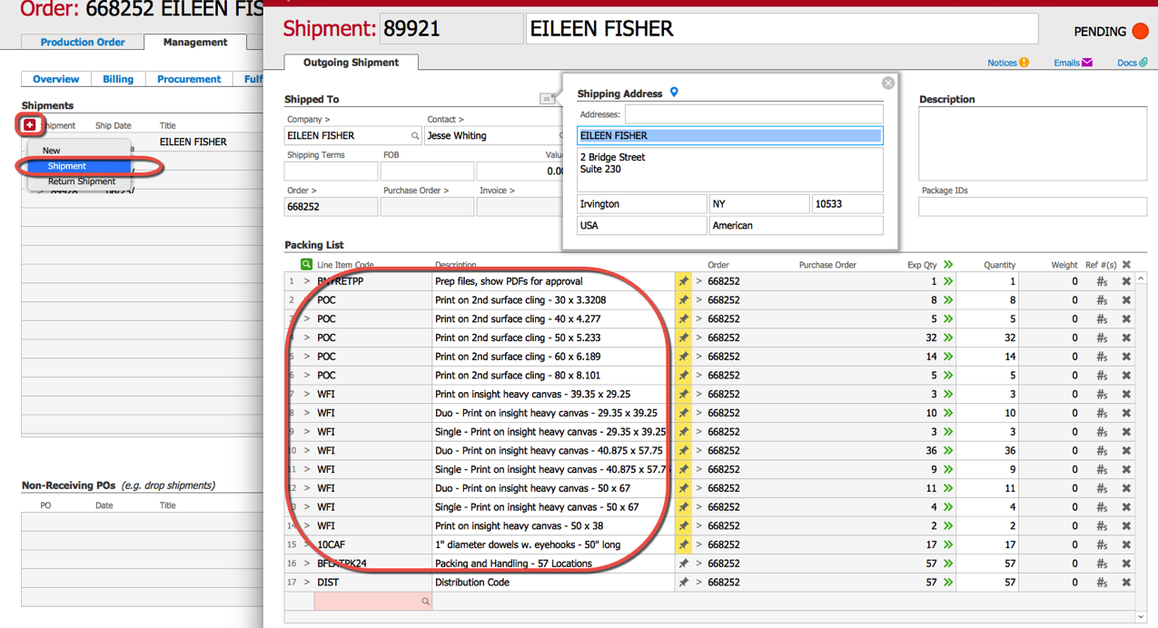Click the Company search magnifier icon
Image resolution: width=1158 pixels, height=628 pixels.
(415, 136)
